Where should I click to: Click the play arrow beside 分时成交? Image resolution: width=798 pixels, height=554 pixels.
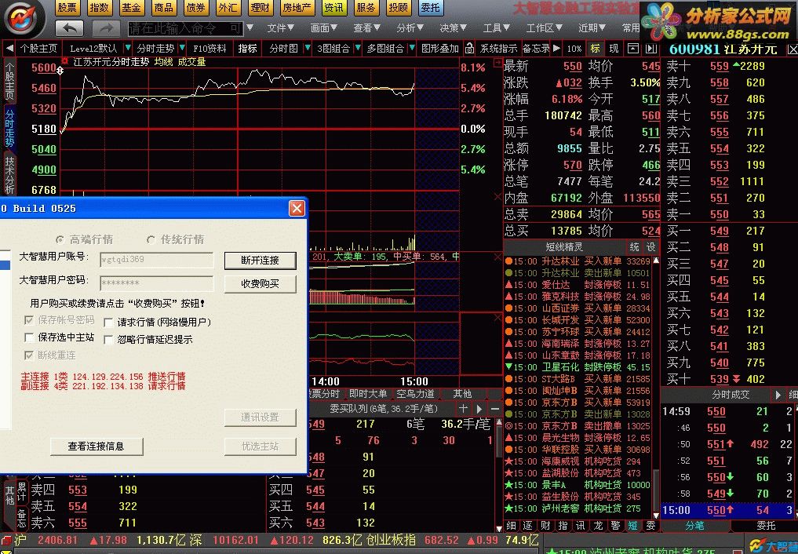point(778,395)
